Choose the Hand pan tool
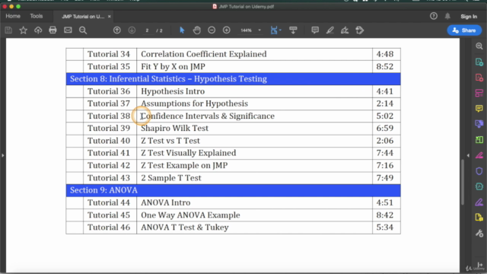This screenshot has height=274, width=487. coord(197,30)
